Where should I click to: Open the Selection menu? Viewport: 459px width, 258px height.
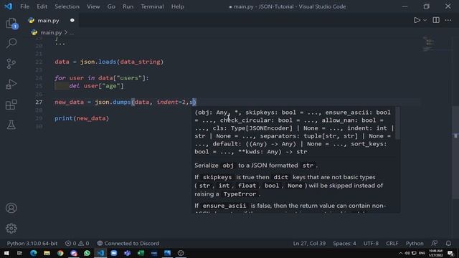67,6
